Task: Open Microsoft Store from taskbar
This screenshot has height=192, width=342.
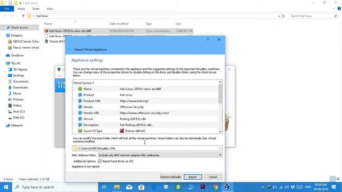Action: point(141,187)
